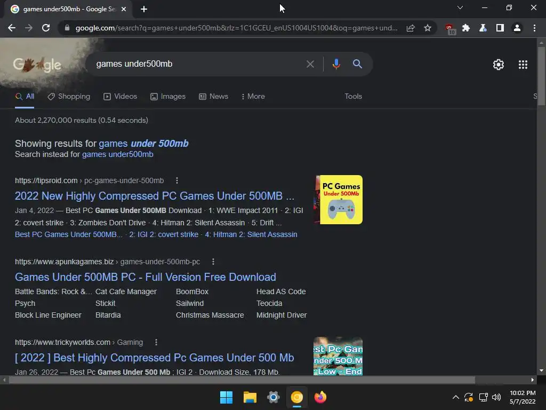
Task: Clear the search box with X
Action: (310, 64)
